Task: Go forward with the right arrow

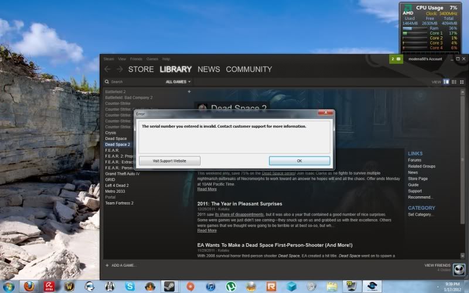Action: tap(120, 69)
